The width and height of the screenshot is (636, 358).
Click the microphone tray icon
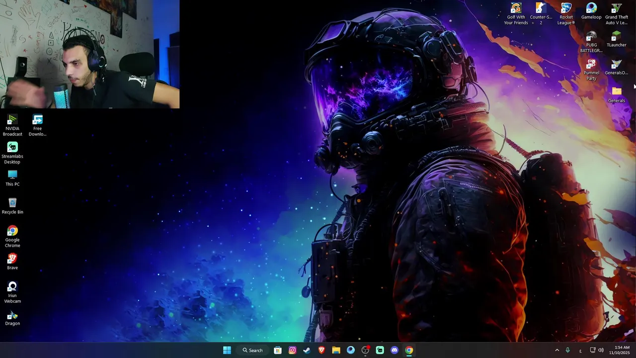pos(568,350)
